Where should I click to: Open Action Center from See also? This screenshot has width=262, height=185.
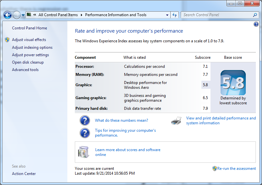(x=24, y=174)
